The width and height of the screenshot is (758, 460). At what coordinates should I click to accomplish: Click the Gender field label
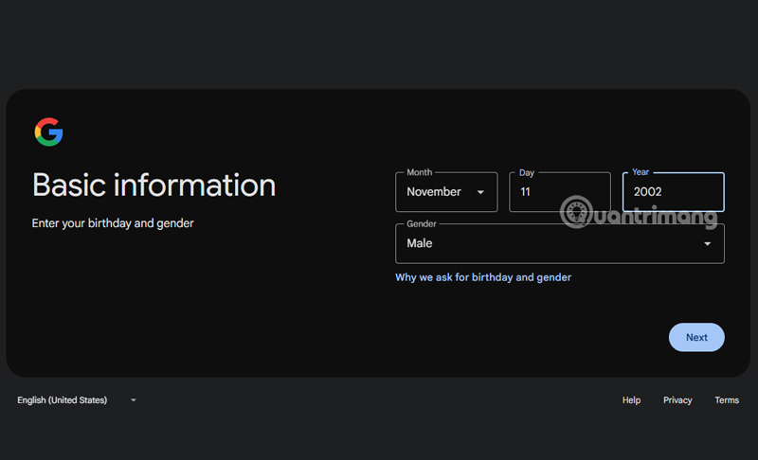pos(420,224)
